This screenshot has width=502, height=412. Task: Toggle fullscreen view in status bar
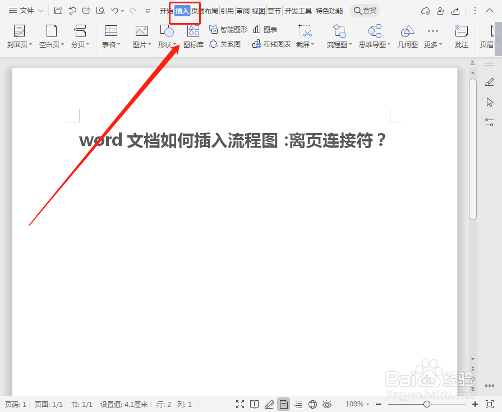pyautogui.click(x=240, y=404)
